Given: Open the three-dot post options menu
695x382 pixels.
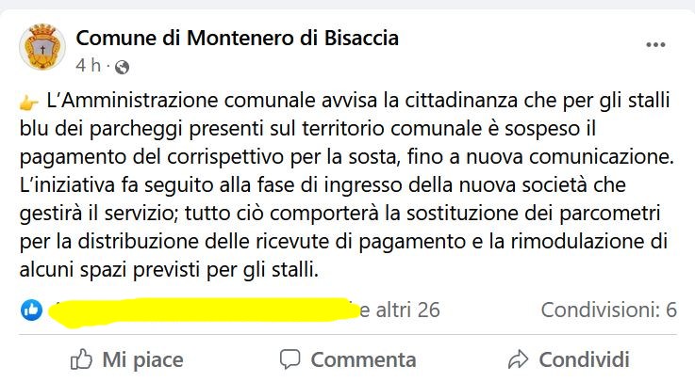Looking at the screenshot, I should [x=655, y=44].
